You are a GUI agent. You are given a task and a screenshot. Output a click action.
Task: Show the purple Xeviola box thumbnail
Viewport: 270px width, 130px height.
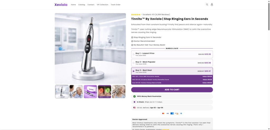coord(90,92)
